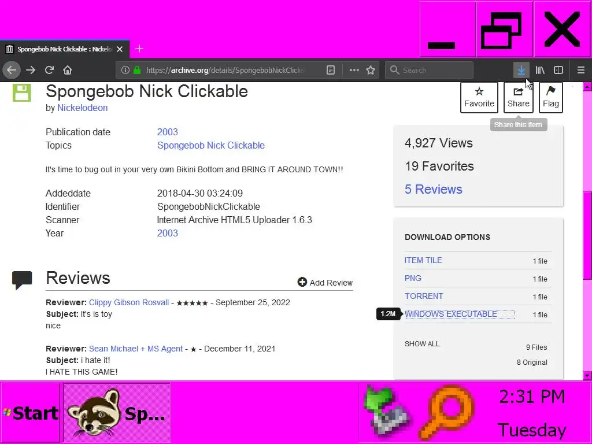Jump to the 5 Reviews link
This screenshot has height=444, width=592.
click(x=434, y=189)
